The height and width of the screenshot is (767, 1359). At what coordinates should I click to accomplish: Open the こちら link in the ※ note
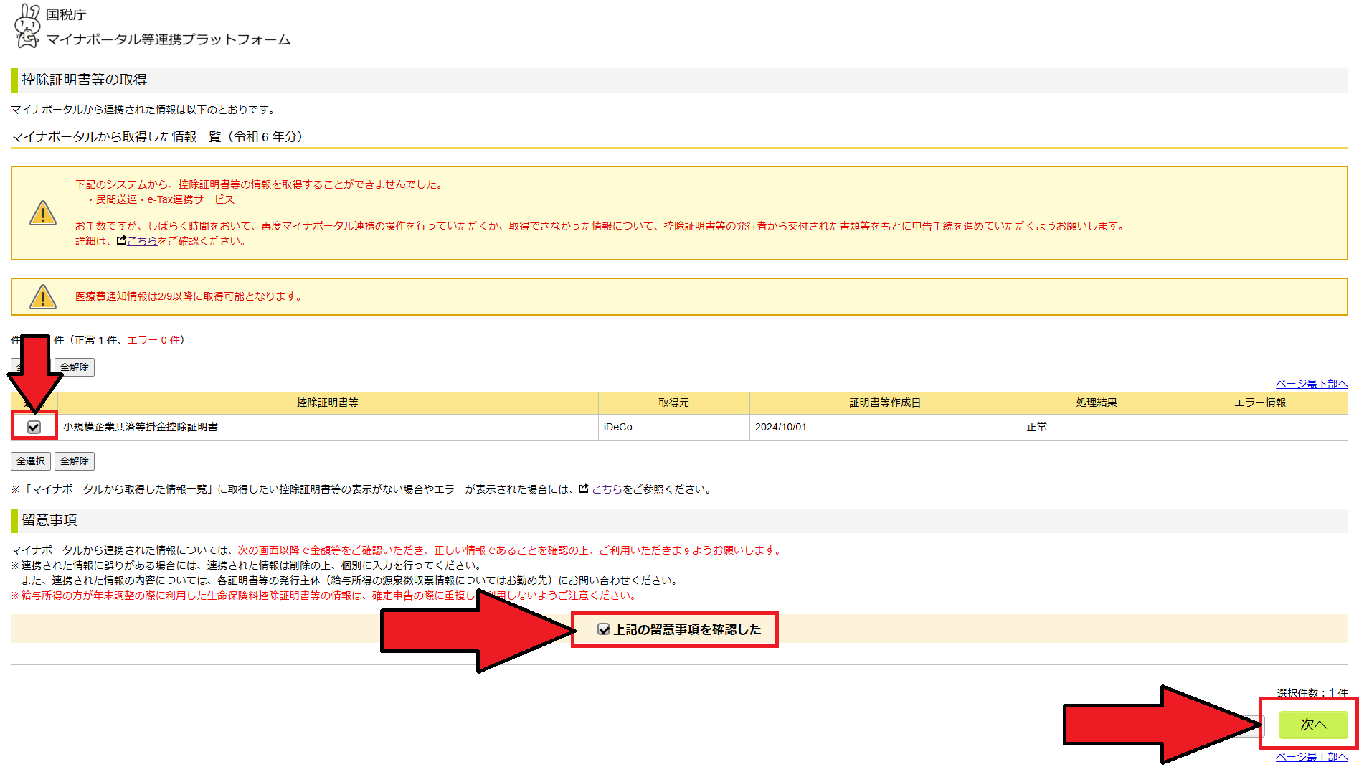coord(607,489)
